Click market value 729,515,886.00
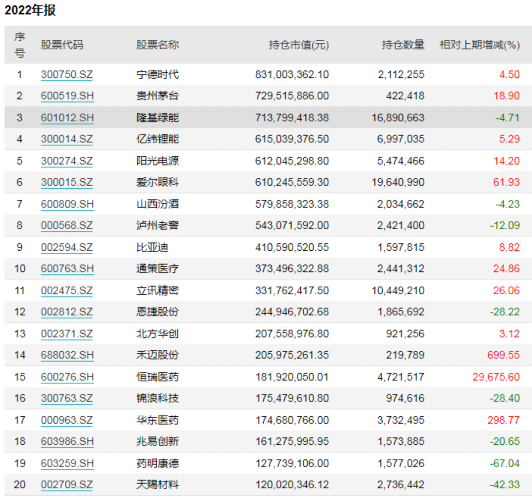This screenshot has width=532, height=498. [292, 96]
